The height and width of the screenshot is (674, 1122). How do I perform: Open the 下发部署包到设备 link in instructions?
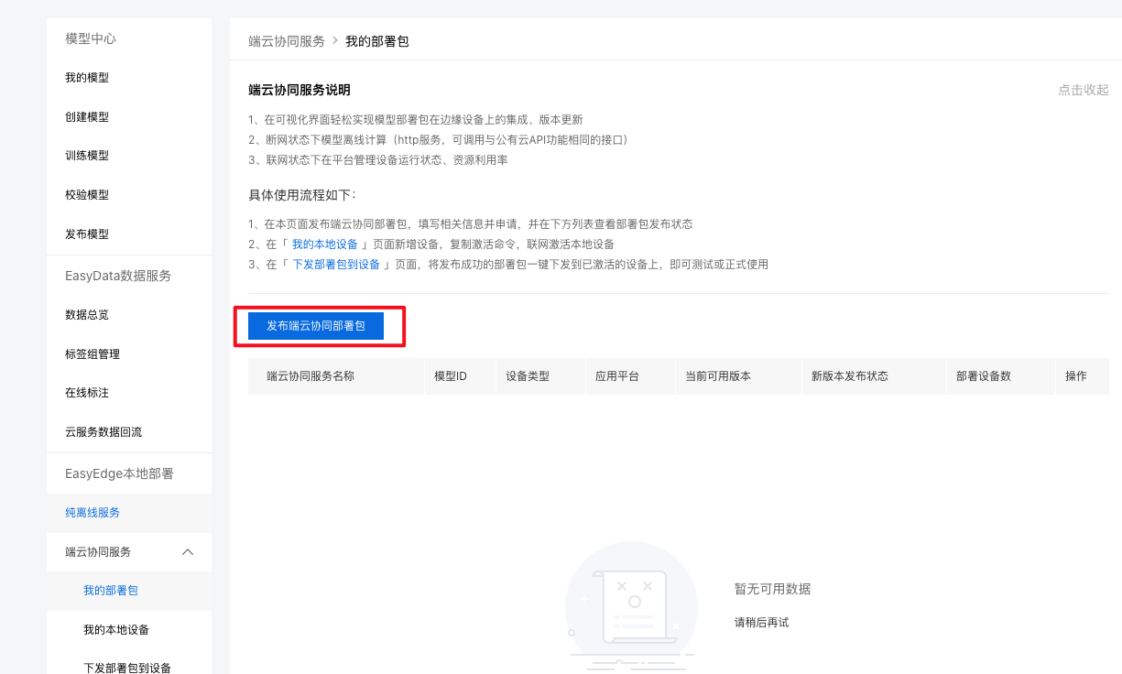coord(337,264)
